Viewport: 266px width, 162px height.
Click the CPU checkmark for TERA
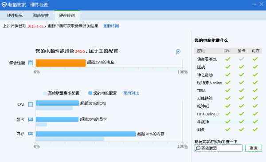coord(228,91)
